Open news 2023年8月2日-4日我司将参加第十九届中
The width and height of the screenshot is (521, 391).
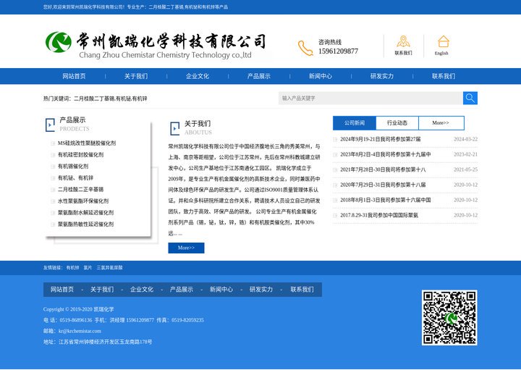click(386, 155)
